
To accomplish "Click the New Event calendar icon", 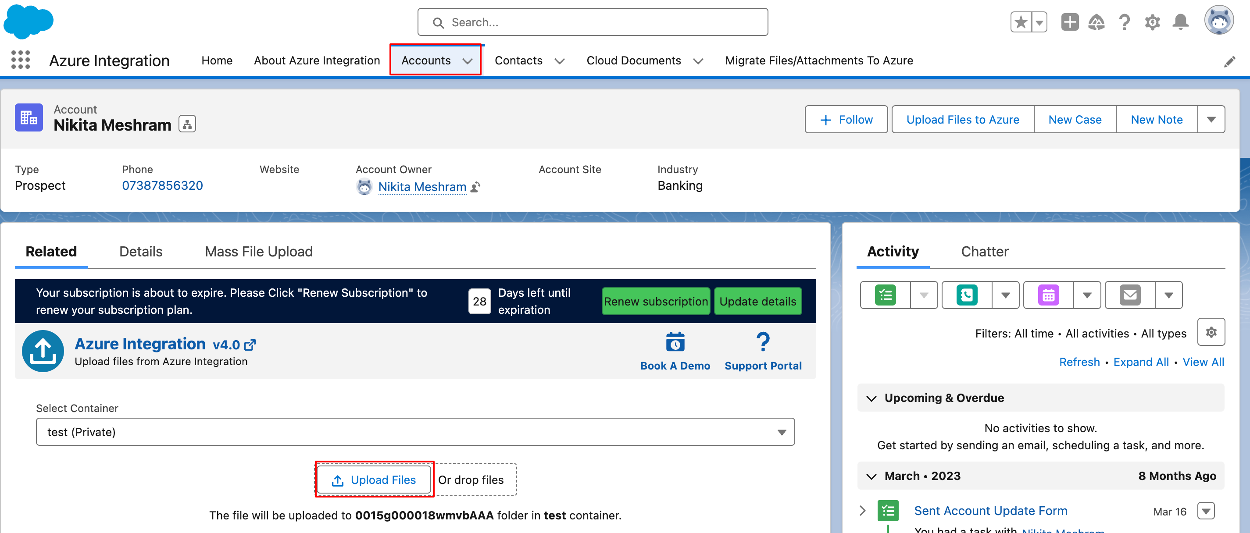I will pos(1048,295).
